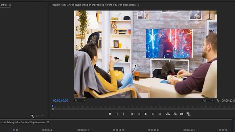Open the Program panel menu icon
Viewport: 235px width, 132px height.
coord(138,5)
